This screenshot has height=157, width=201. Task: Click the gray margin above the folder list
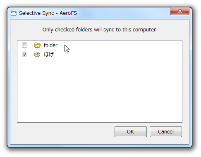point(100,37)
